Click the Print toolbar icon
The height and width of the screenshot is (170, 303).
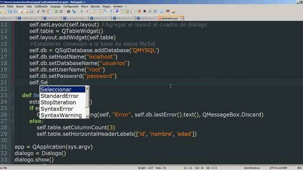pyautogui.click(x=31, y=11)
